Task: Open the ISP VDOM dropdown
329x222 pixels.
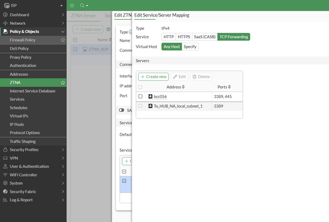Action: (x=61, y=6)
